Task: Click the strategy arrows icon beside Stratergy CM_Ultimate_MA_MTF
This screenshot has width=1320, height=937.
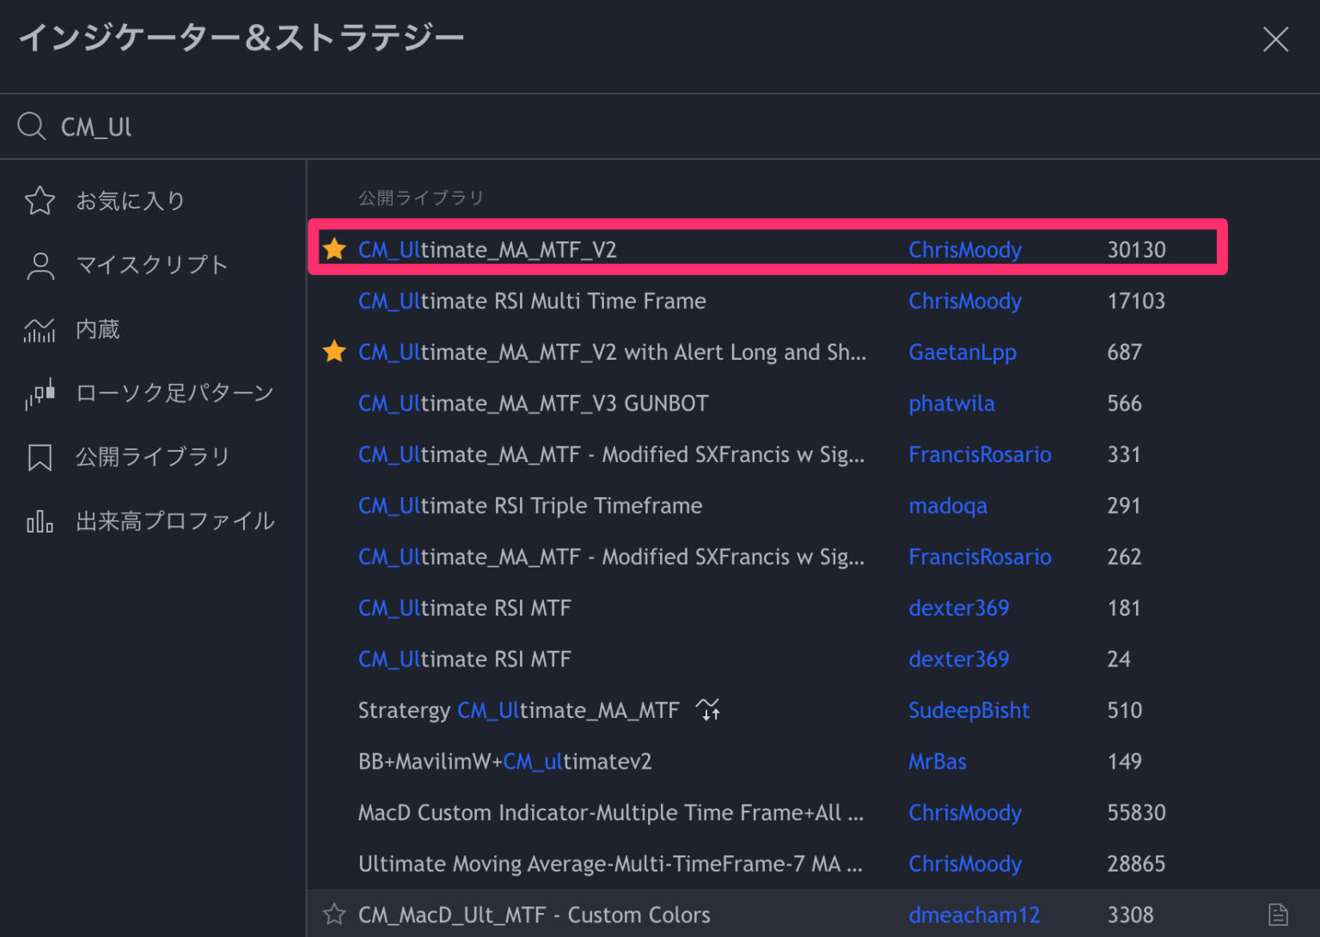Action: (709, 709)
